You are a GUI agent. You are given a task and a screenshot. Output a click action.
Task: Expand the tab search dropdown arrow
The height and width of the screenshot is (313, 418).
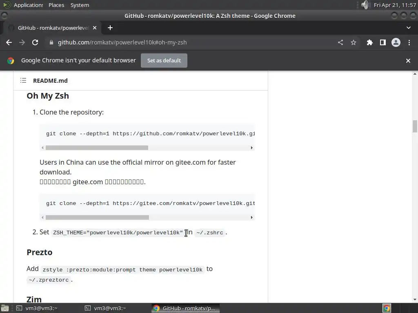pos(408,28)
